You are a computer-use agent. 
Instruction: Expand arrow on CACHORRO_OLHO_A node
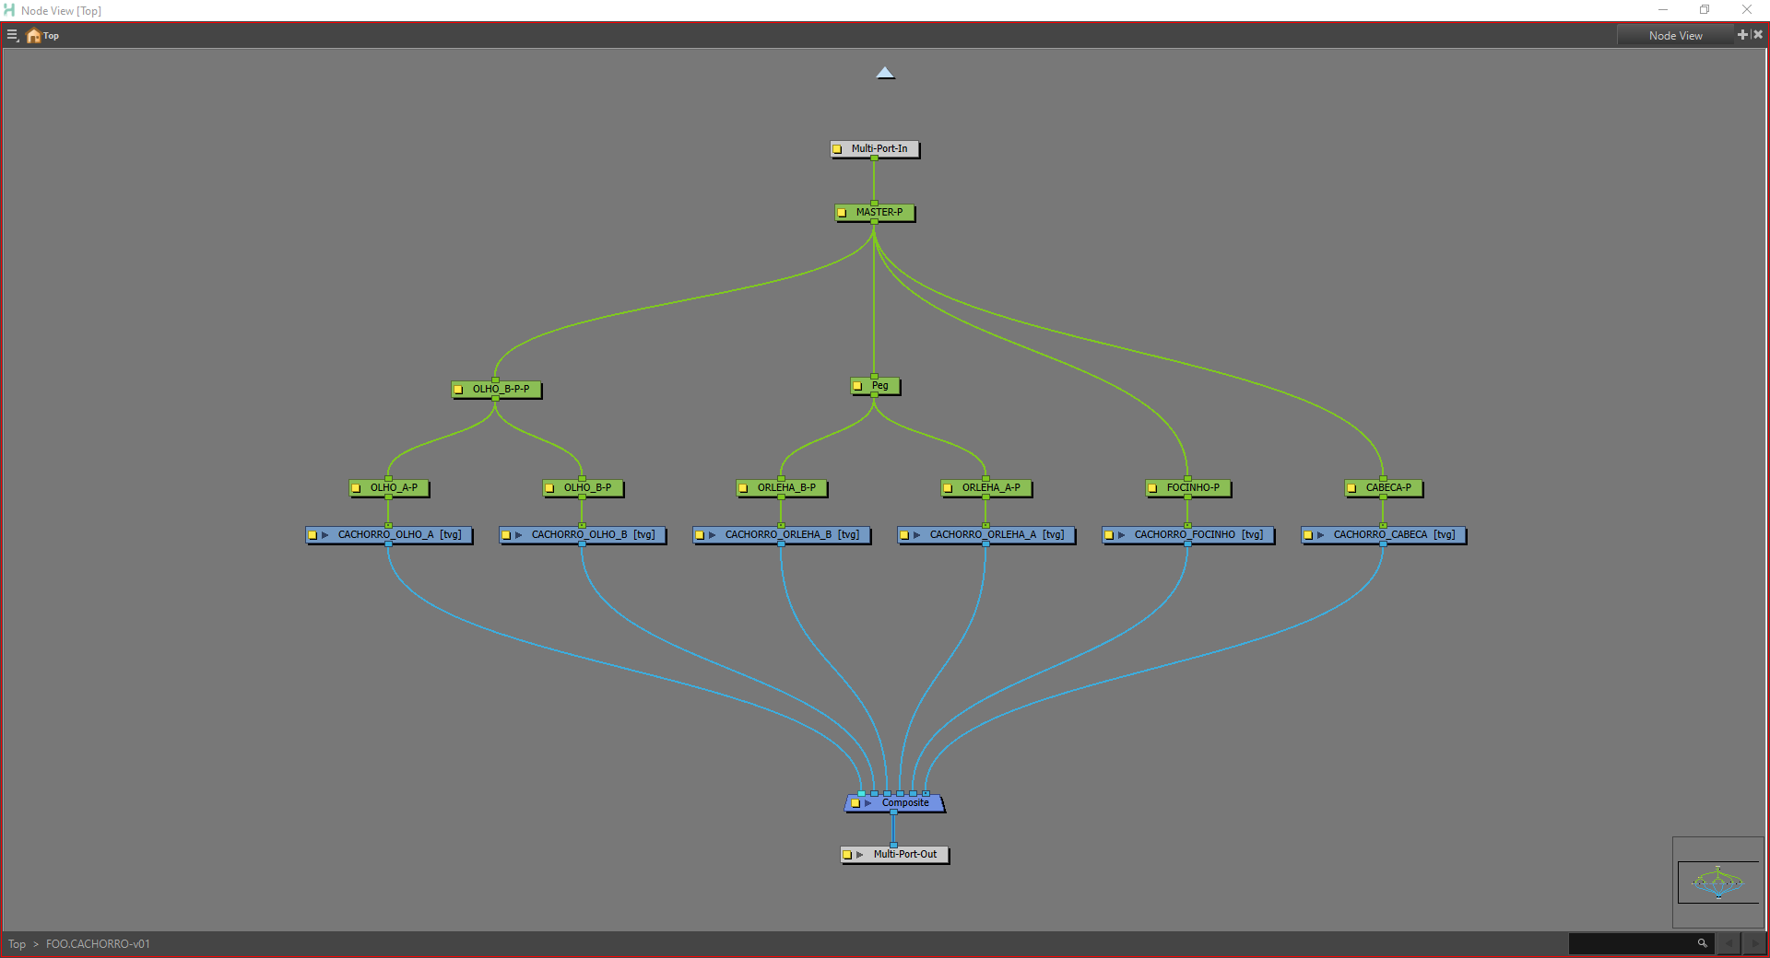click(x=324, y=535)
